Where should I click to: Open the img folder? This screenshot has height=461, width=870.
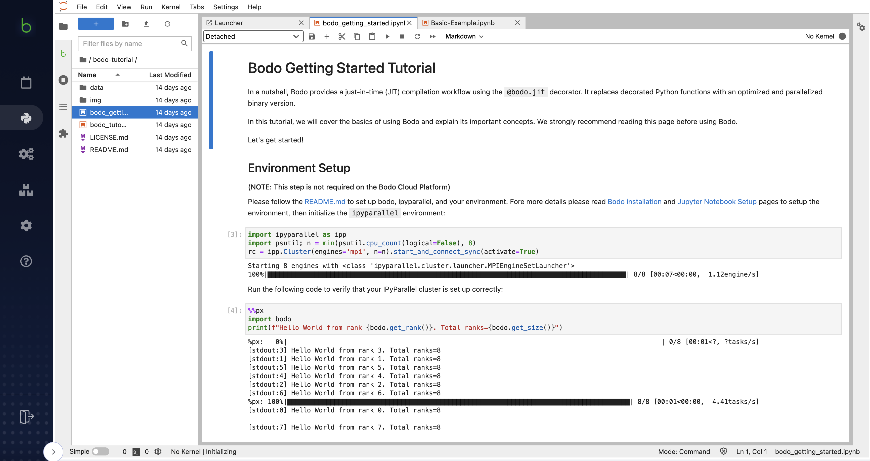pos(135,100)
